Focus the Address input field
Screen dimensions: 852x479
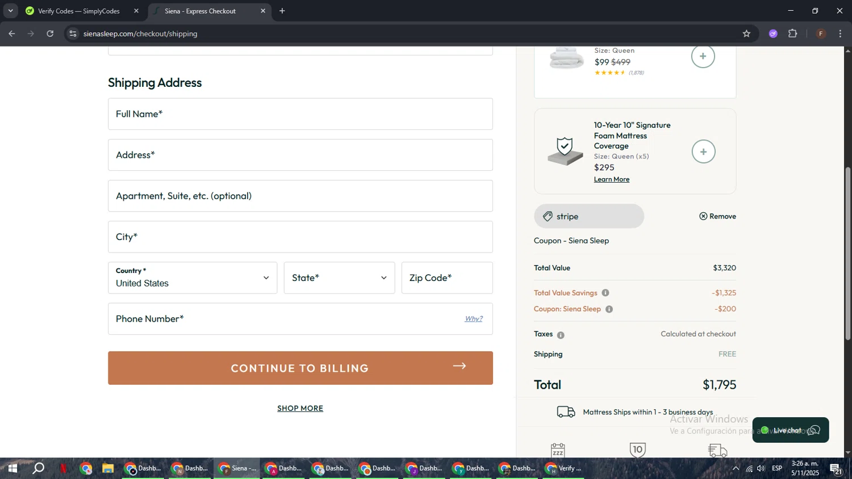[300, 155]
